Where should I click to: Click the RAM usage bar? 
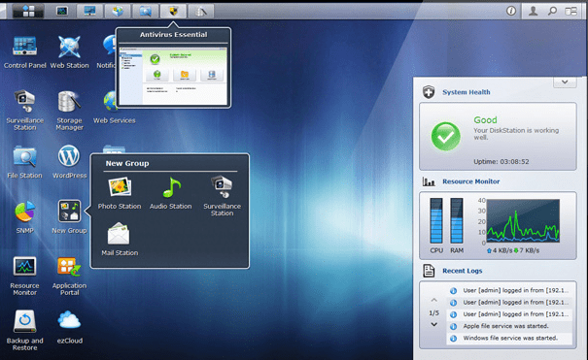coord(457,221)
